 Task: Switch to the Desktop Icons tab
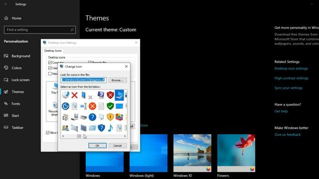click(x=53, y=51)
